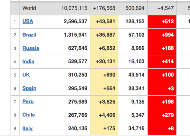The height and width of the screenshot is (136, 190).
Task: Open the Chile country link
Action: tap(29, 115)
